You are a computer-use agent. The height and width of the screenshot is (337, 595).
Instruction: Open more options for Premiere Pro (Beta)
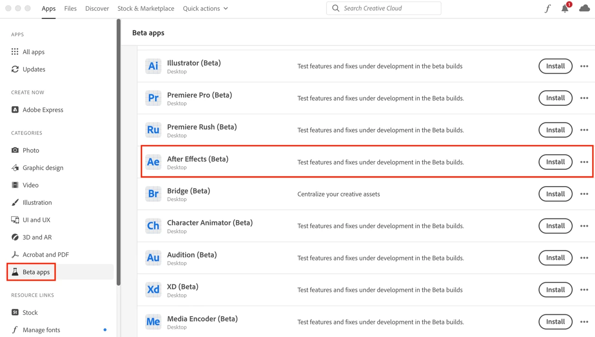[x=584, y=98]
